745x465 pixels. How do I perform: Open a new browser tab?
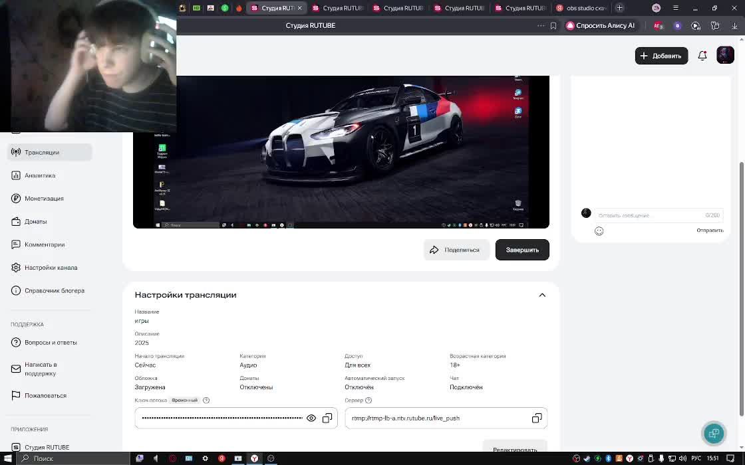(619, 7)
